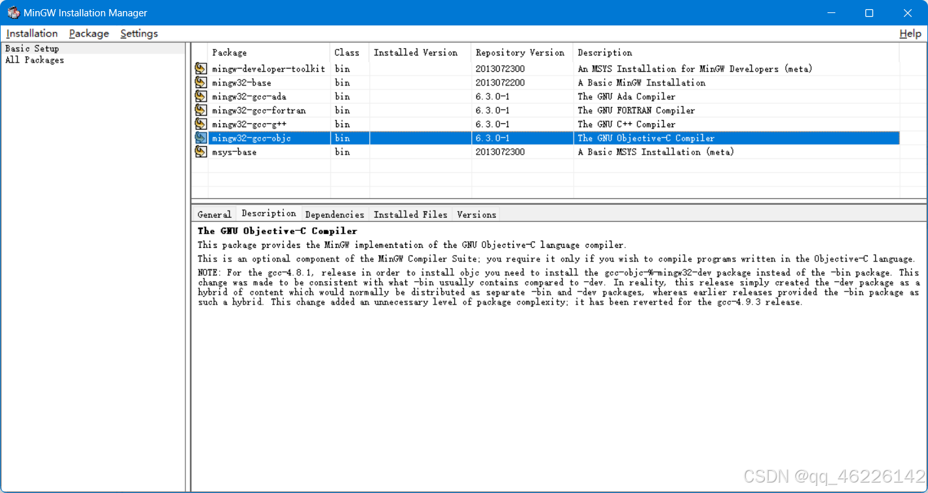The image size is (928, 493).
Task: Click 'A Basic MinGW Installation' description
Action: [642, 83]
